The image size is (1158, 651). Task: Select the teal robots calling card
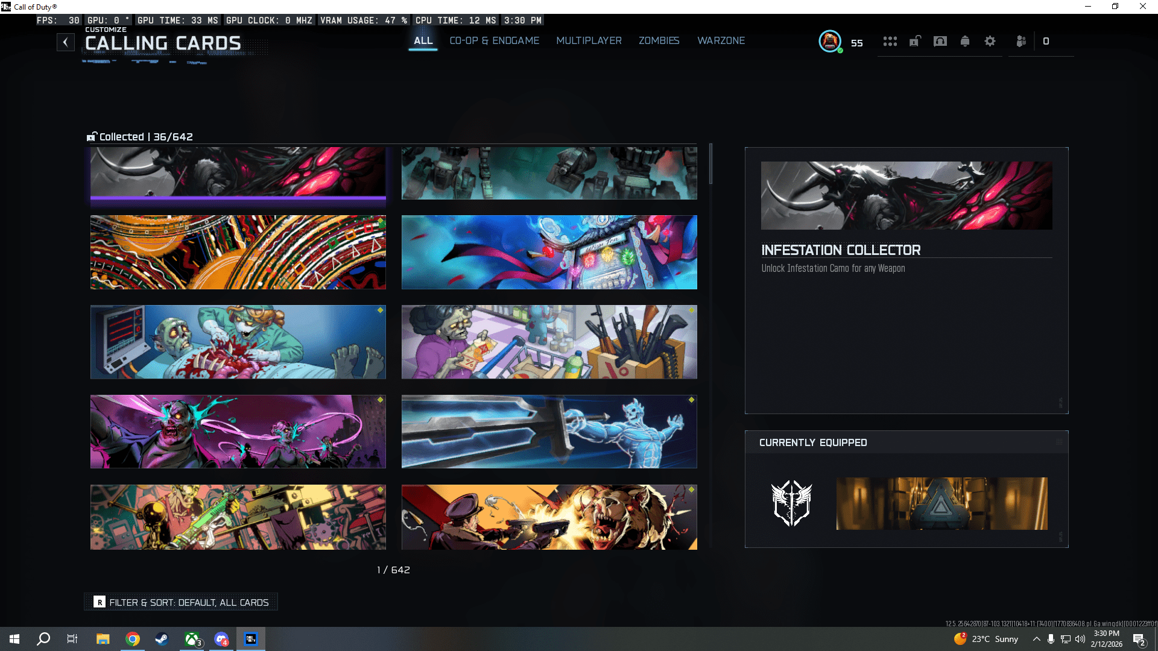coord(549,173)
